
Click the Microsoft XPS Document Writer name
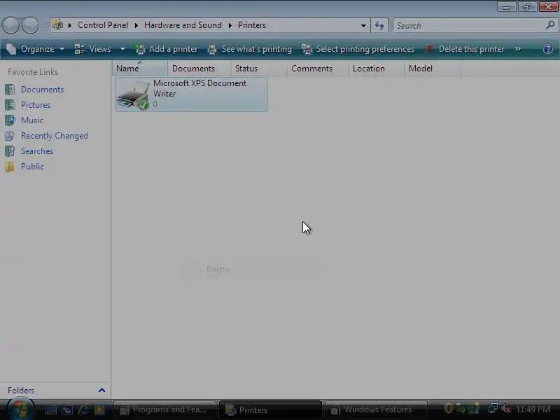[x=199, y=88]
